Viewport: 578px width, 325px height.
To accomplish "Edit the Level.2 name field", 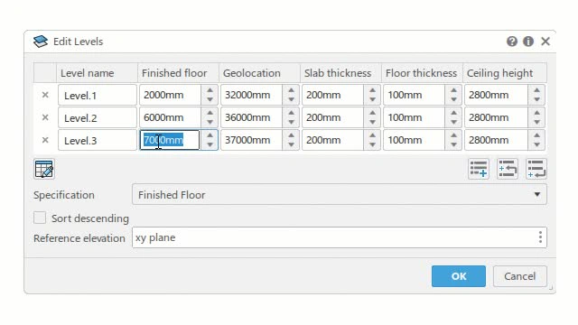I will click(98, 117).
